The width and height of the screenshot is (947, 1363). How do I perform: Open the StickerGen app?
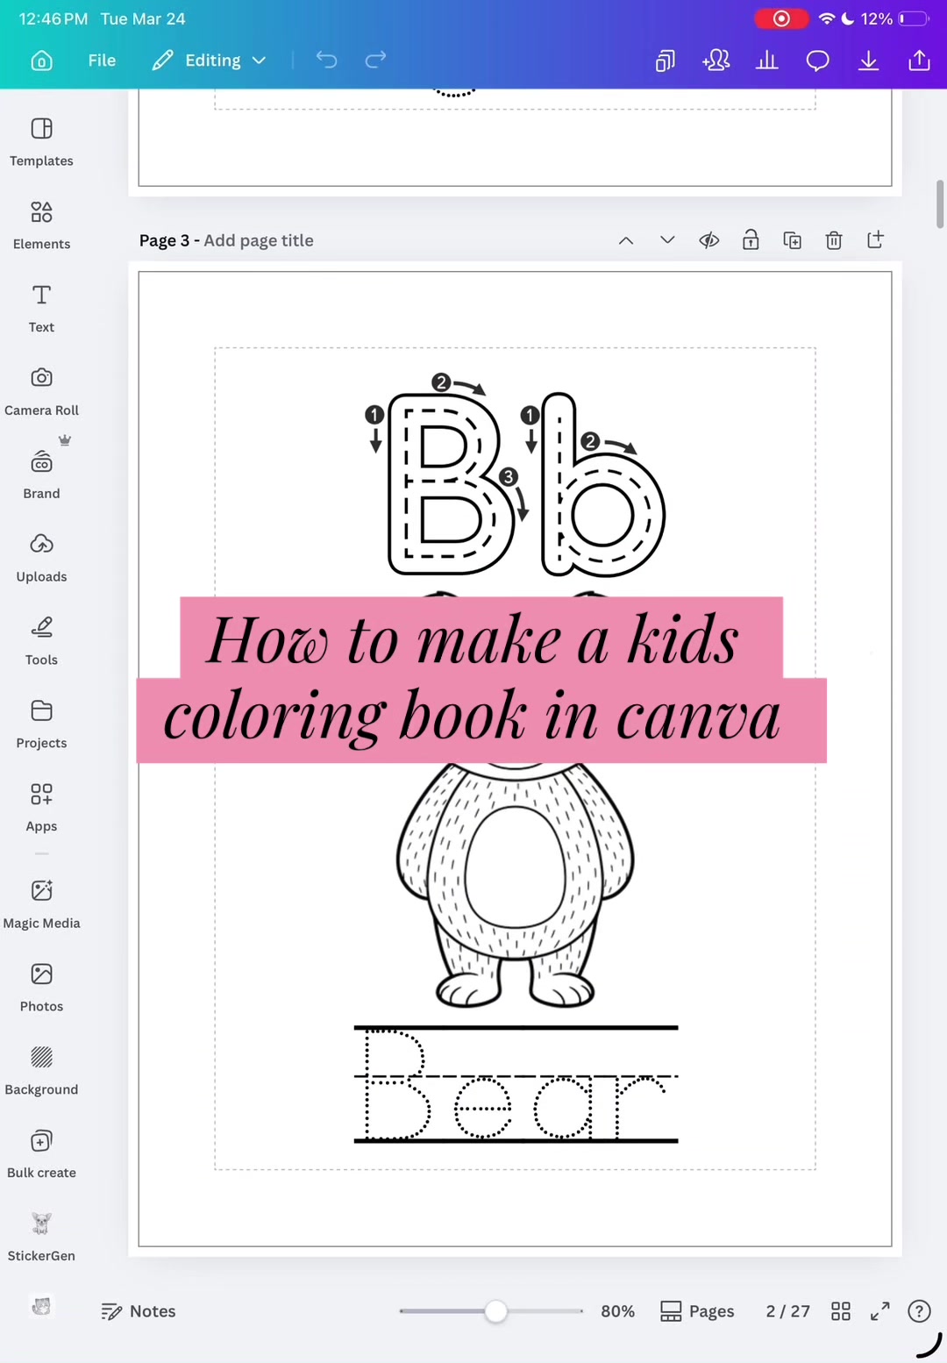[41, 1238]
